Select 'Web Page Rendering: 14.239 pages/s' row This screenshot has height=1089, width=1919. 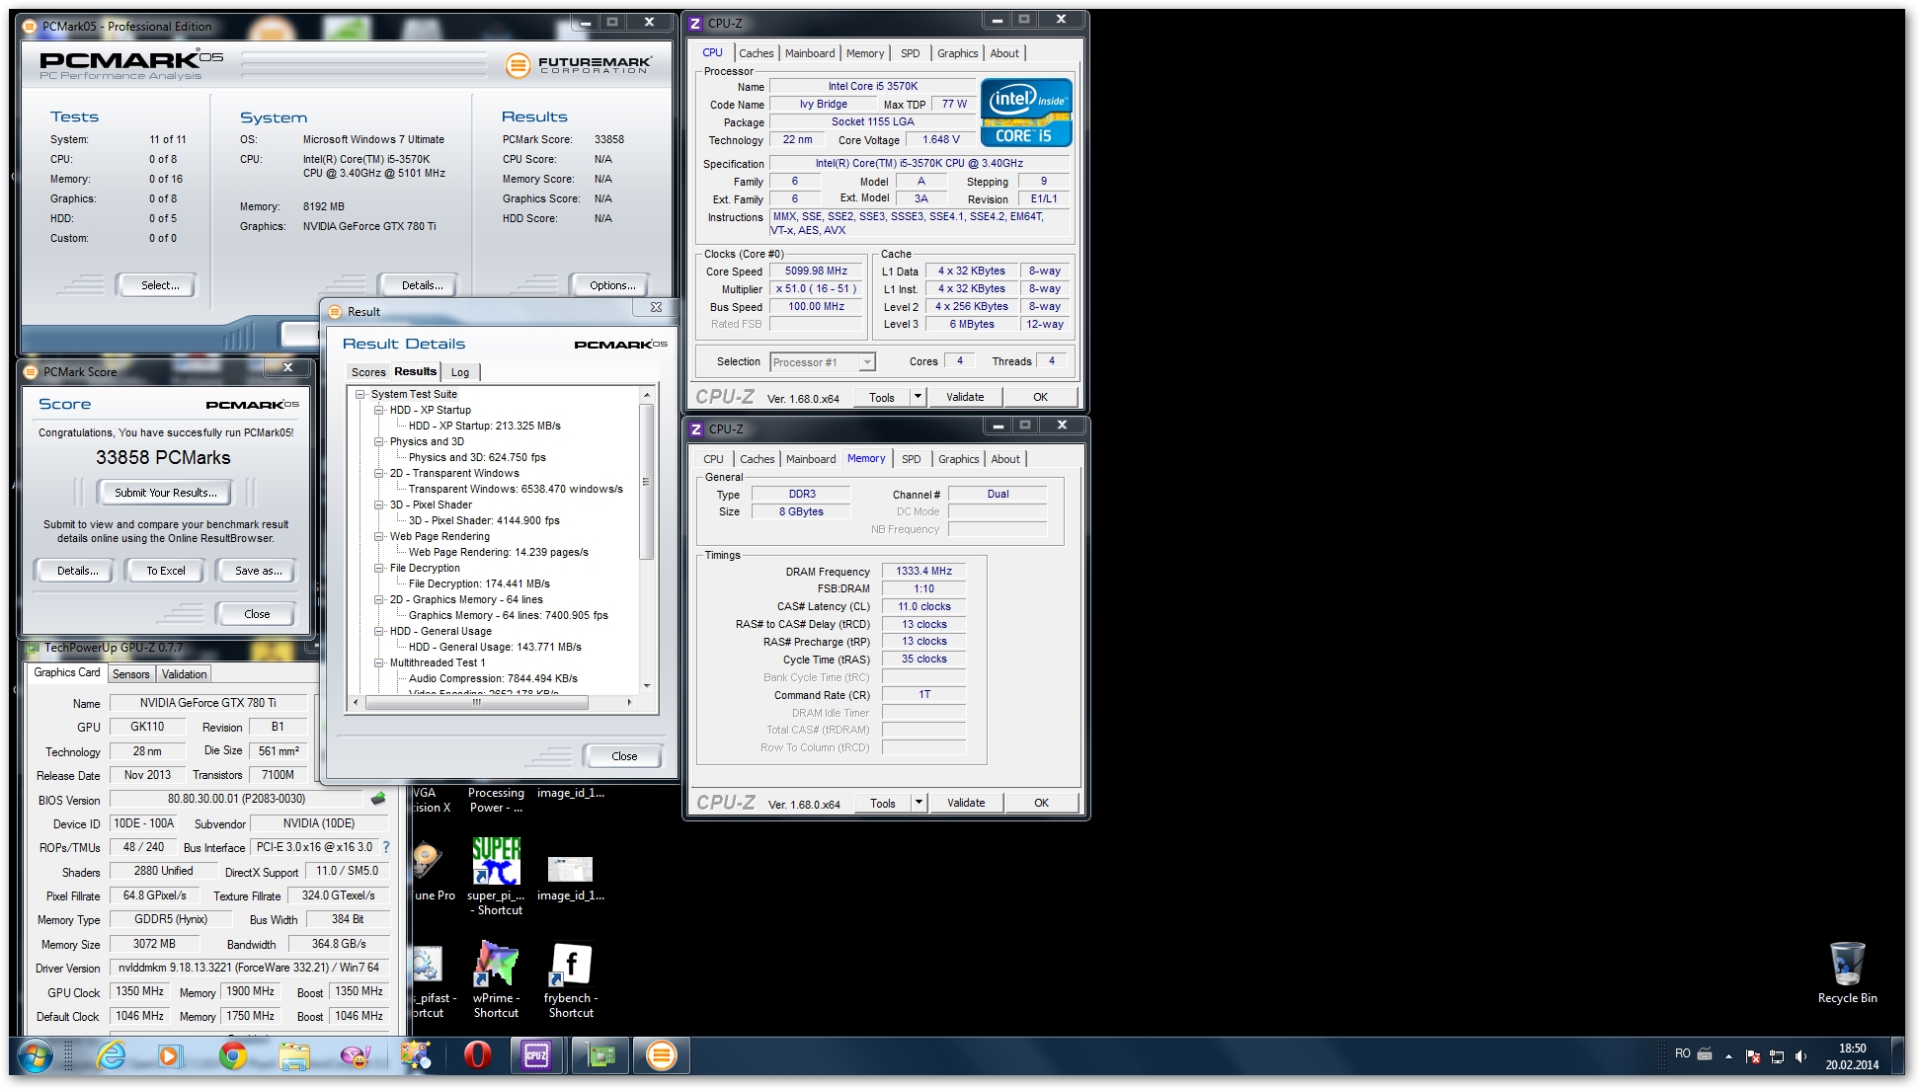point(499,552)
